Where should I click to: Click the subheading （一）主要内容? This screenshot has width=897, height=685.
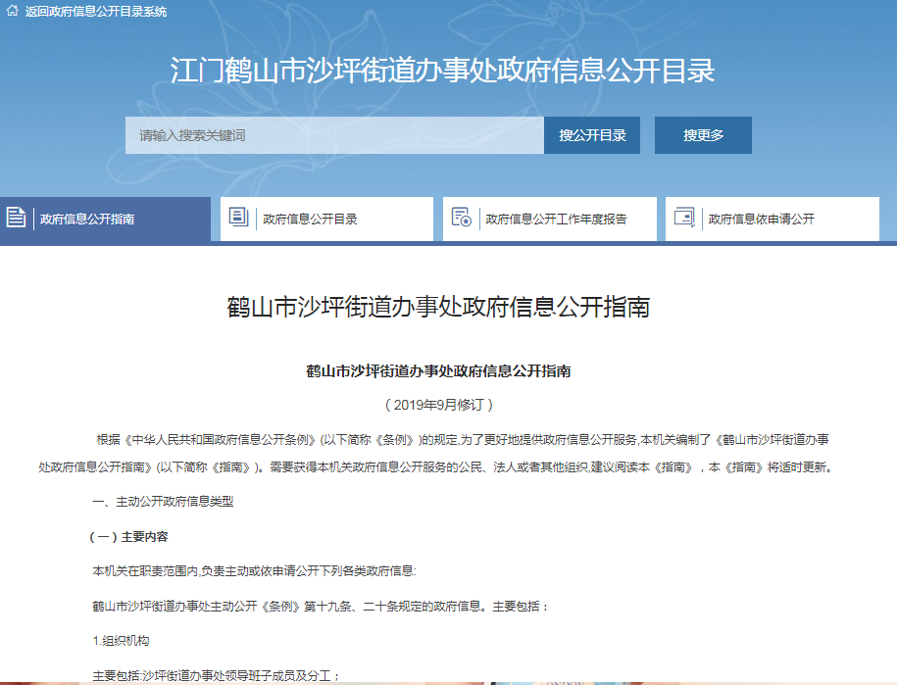[128, 537]
